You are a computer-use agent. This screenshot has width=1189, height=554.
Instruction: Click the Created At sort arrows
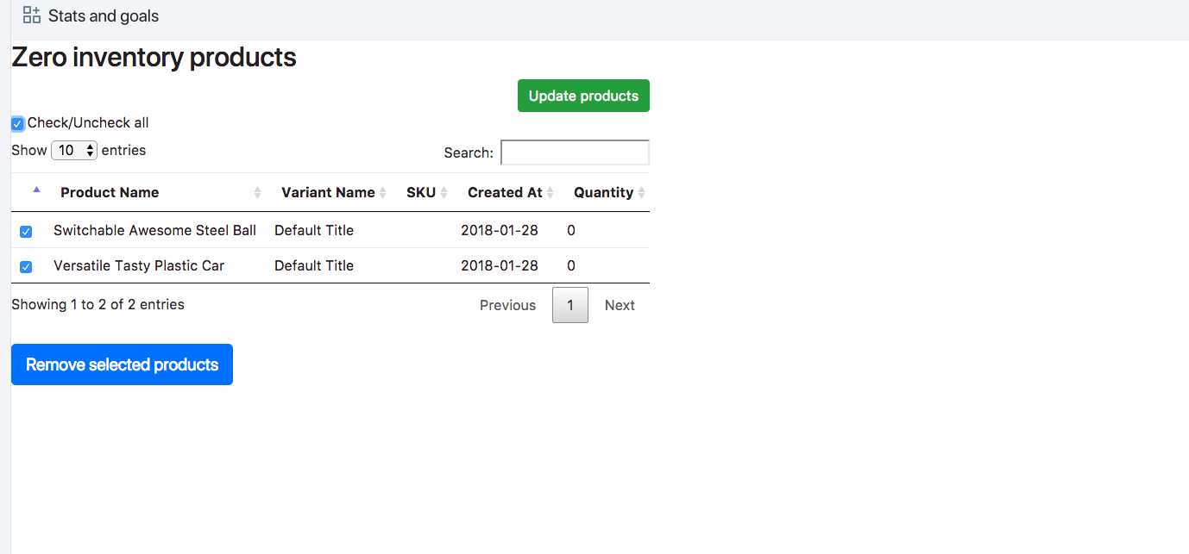click(x=550, y=193)
